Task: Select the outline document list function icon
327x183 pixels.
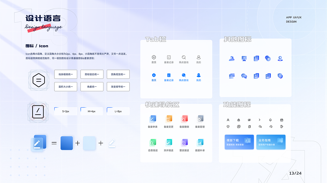Action: [x=250, y=127]
